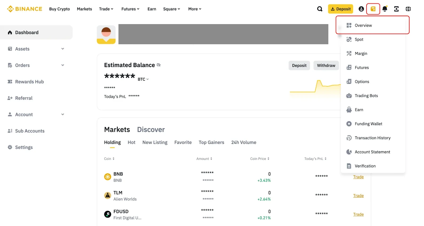Open Earn in top navigation
This screenshot has width=424, height=226.
pos(152,9)
